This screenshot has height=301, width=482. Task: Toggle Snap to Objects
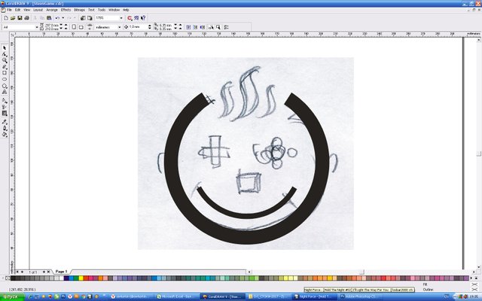point(203,27)
